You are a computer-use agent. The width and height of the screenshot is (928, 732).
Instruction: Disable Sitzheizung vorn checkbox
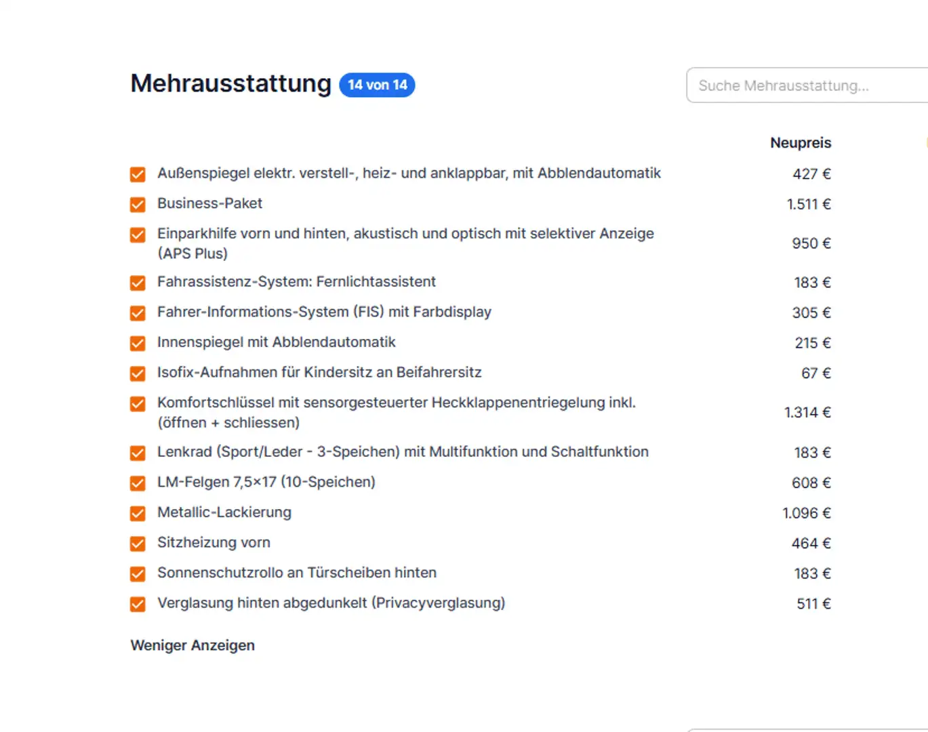[x=138, y=544]
